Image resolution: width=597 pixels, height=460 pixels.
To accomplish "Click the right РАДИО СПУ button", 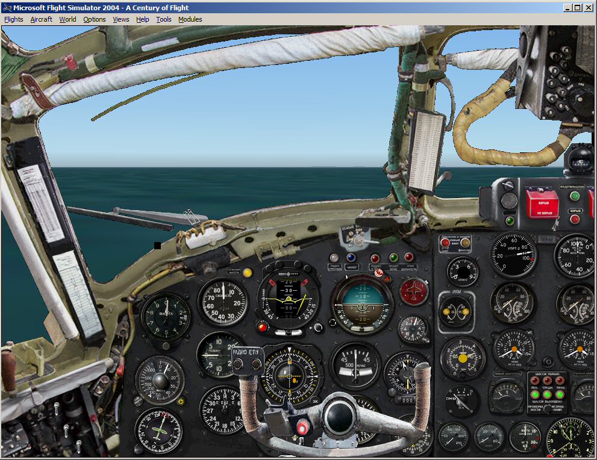I will tap(257, 364).
